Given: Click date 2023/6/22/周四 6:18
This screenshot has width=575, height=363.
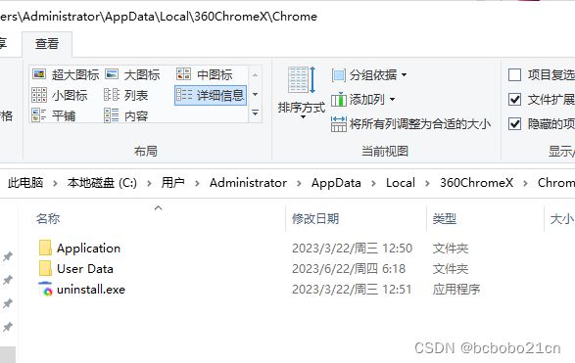Looking at the screenshot, I should tap(349, 269).
